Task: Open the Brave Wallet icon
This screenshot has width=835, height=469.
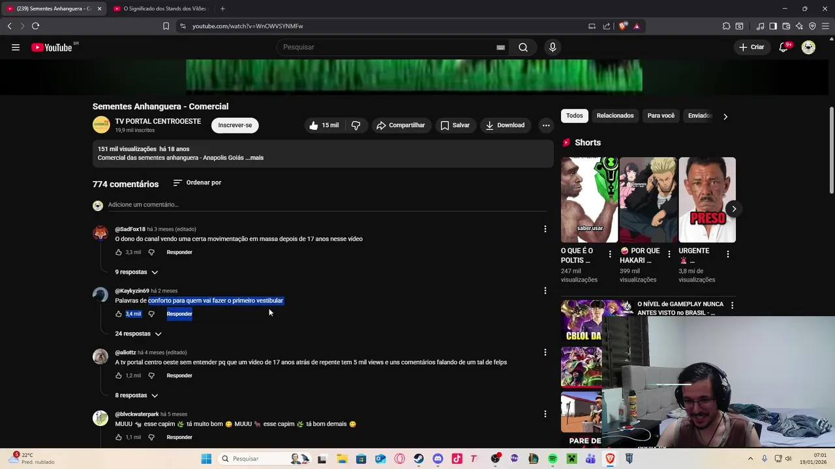Action: [x=786, y=26]
